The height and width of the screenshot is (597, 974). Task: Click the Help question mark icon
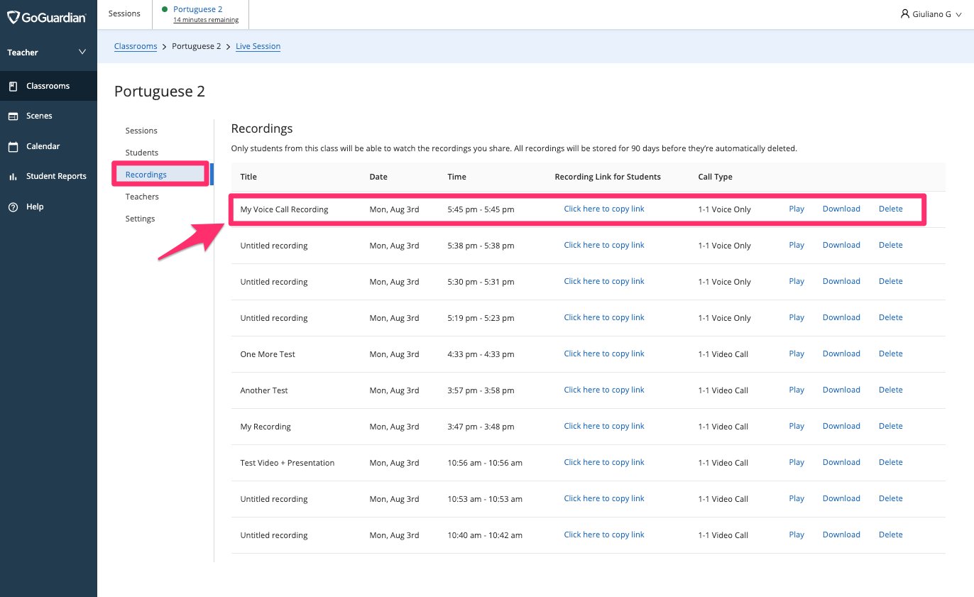pyautogui.click(x=13, y=207)
